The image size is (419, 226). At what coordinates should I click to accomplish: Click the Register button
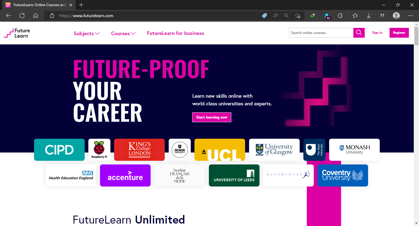pos(399,33)
